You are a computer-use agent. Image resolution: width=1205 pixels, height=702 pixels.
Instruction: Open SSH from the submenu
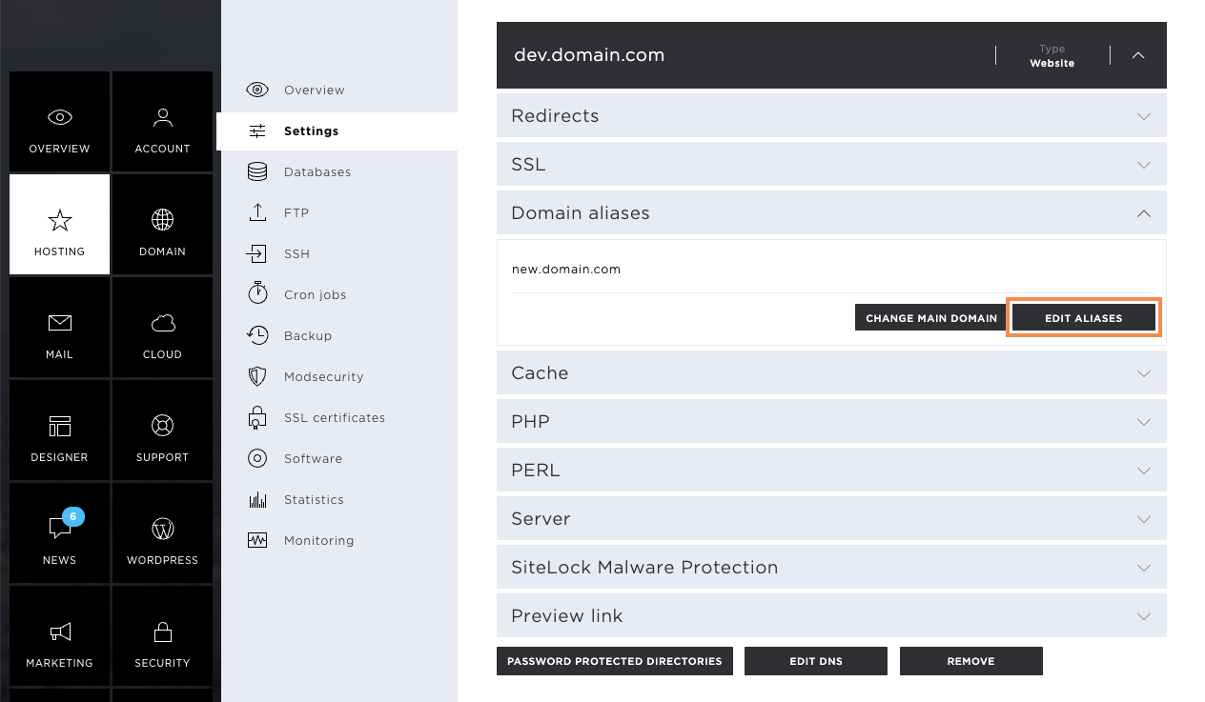297,253
